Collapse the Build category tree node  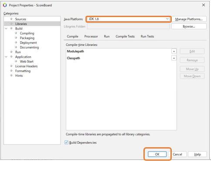click(x=6, y=28)
